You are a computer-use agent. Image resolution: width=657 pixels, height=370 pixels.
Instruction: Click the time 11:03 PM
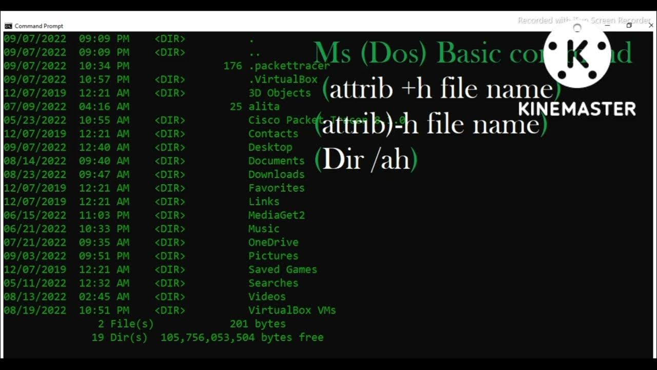coord(104,215)
